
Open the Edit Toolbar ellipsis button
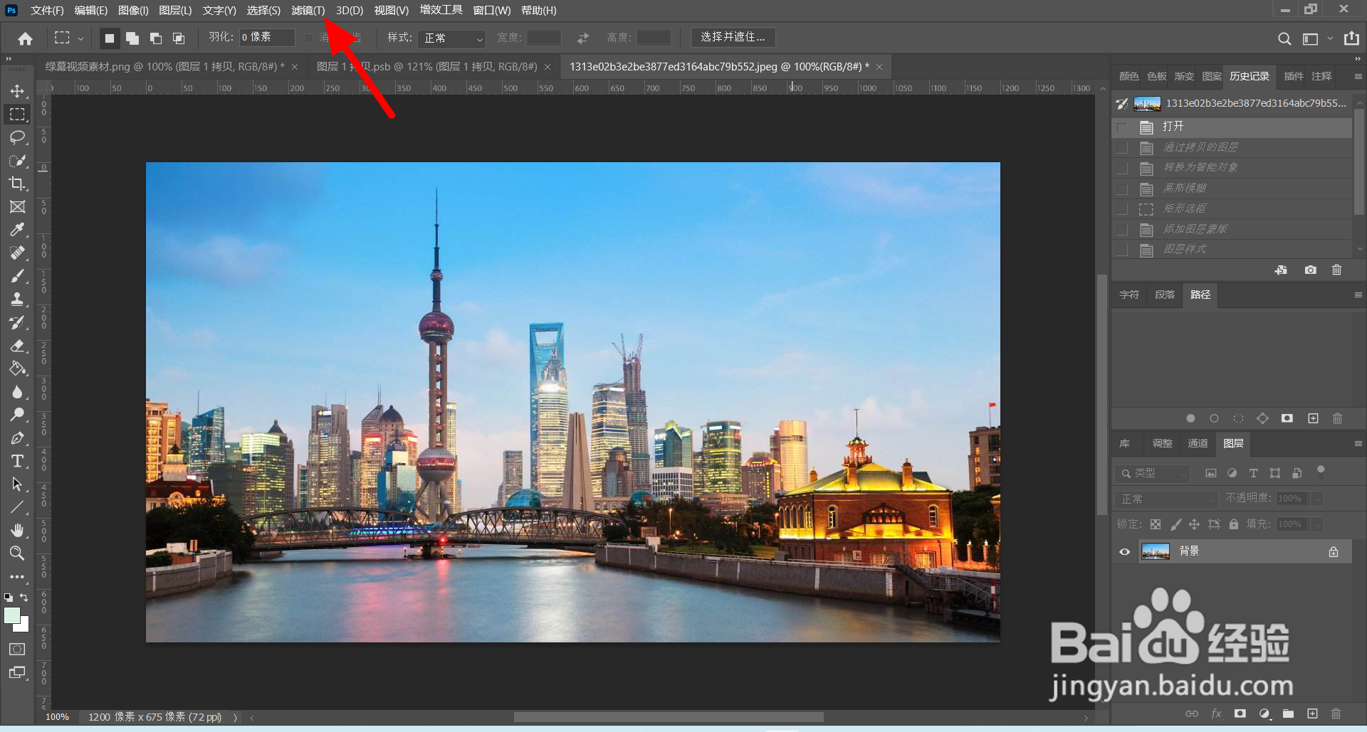18,577
